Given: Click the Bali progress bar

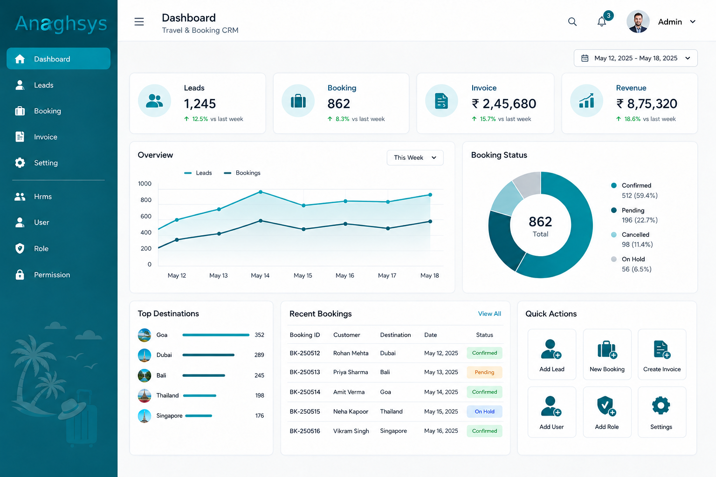Looking at the screenshot, I should click(204, 375).
